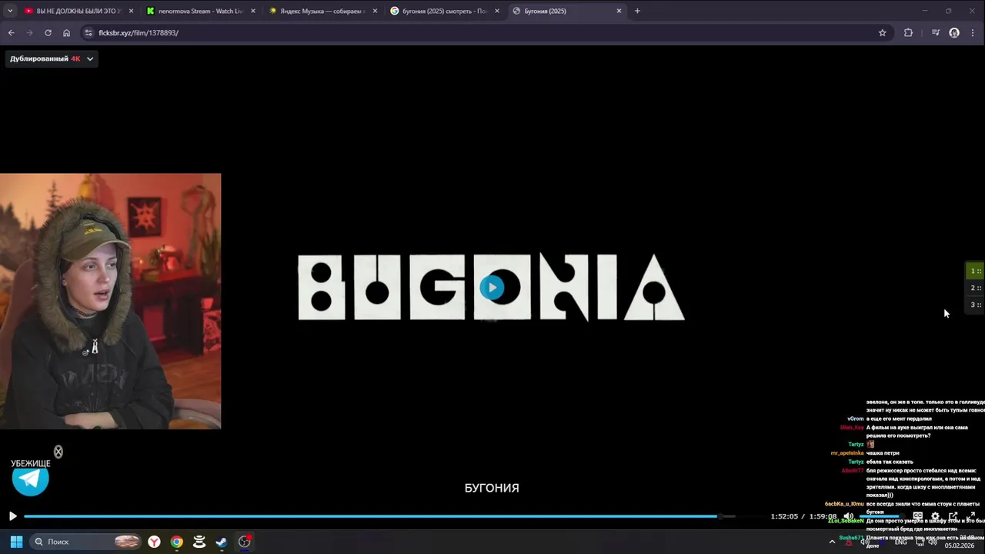Switch the ENG input language
The width and height of the screenshot is (985, 554).
[900, 542]
